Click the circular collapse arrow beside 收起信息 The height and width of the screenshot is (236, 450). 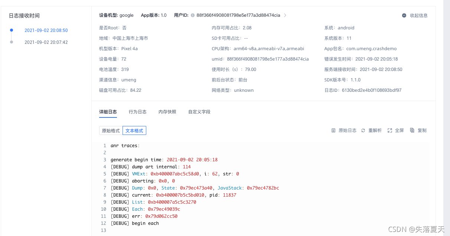[x=404, y=15]
